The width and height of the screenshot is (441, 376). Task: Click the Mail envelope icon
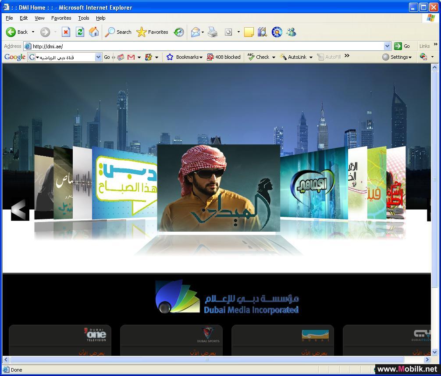pyautogui.click(x=195, y=32)
